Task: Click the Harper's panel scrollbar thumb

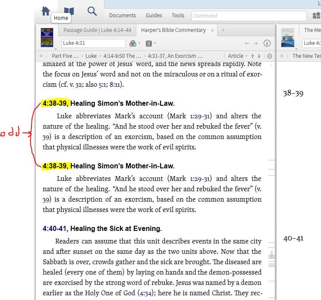Action: pos(271,256)
